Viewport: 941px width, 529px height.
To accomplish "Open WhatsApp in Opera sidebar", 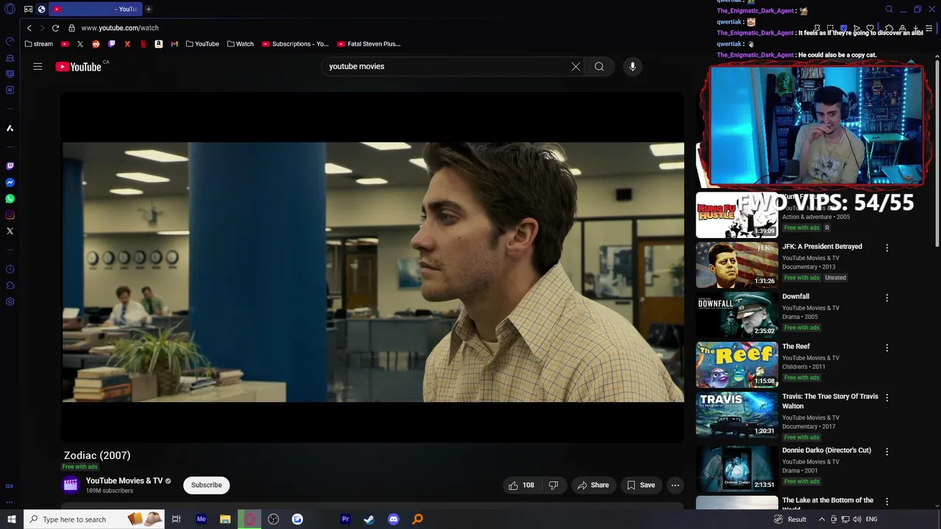I will click(x=10, y=198).
